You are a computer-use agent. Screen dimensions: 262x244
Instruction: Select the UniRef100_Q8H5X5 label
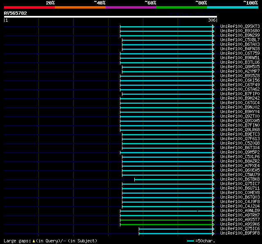point(240,67)
